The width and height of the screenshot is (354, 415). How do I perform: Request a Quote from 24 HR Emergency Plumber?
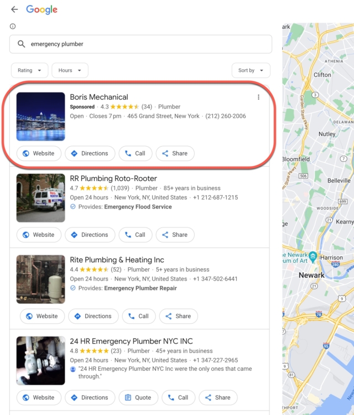click(x=139, y=397)
